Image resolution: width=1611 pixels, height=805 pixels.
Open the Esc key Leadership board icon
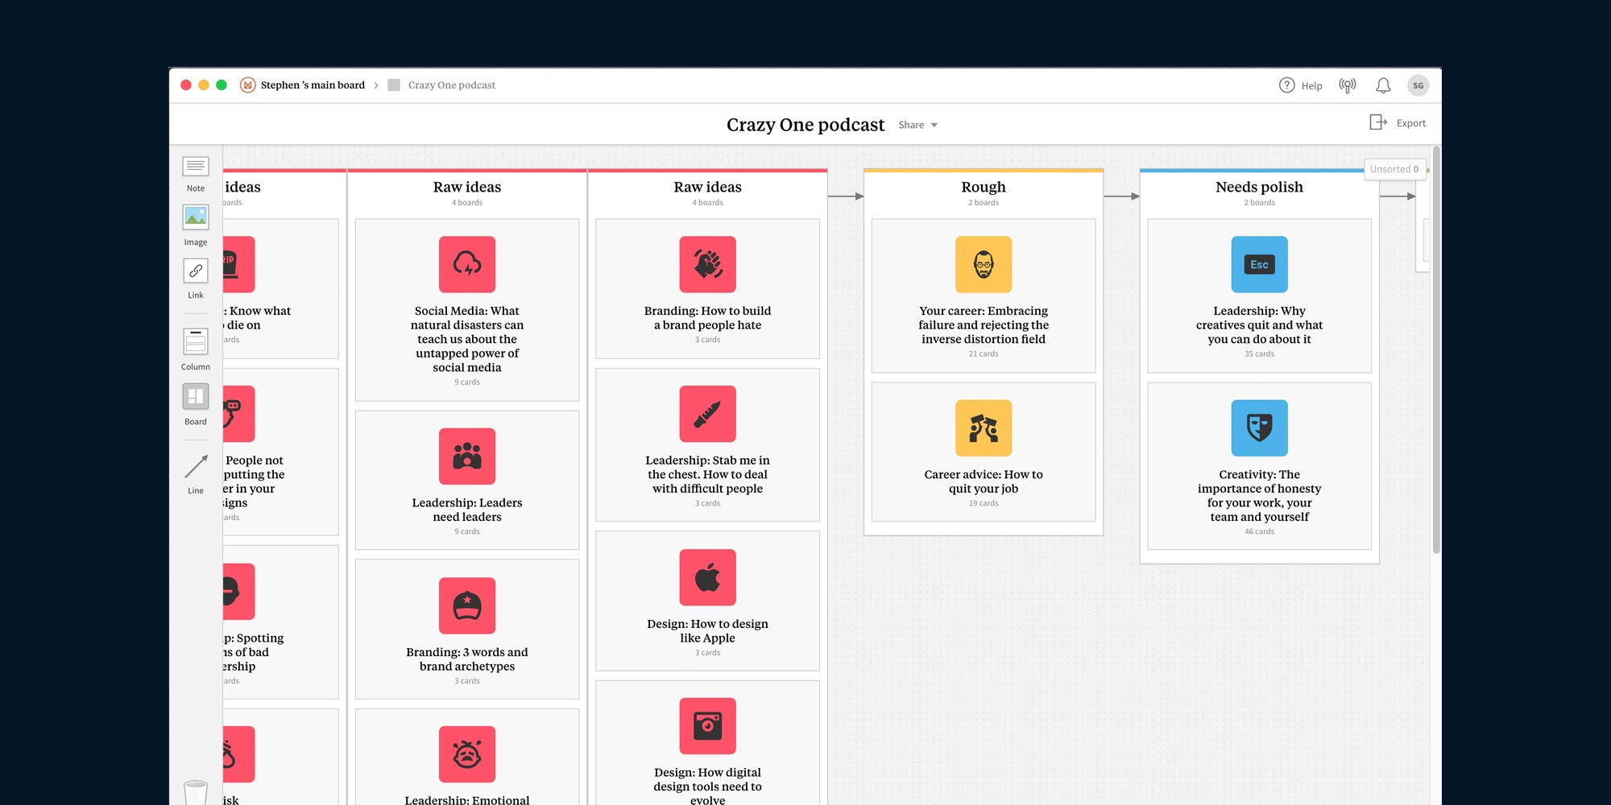click(1260, 264)
